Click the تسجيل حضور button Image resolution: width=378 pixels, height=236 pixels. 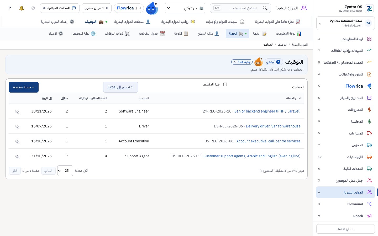click(x=97, y=8)
